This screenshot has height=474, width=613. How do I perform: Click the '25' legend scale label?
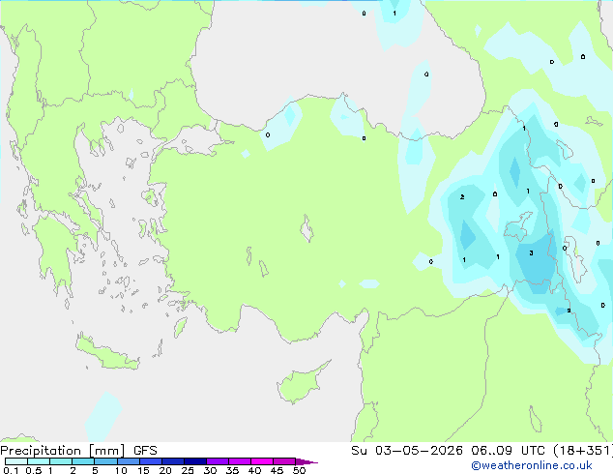pyautogui.click(x=188, y=470)
